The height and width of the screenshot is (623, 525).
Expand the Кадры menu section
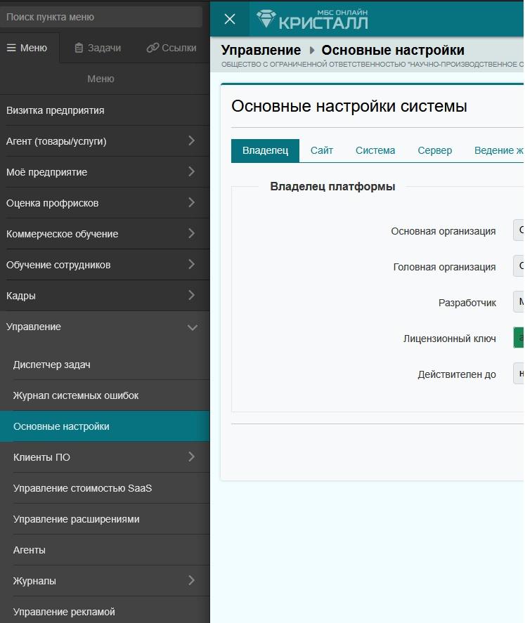click(x=191, y=296)
